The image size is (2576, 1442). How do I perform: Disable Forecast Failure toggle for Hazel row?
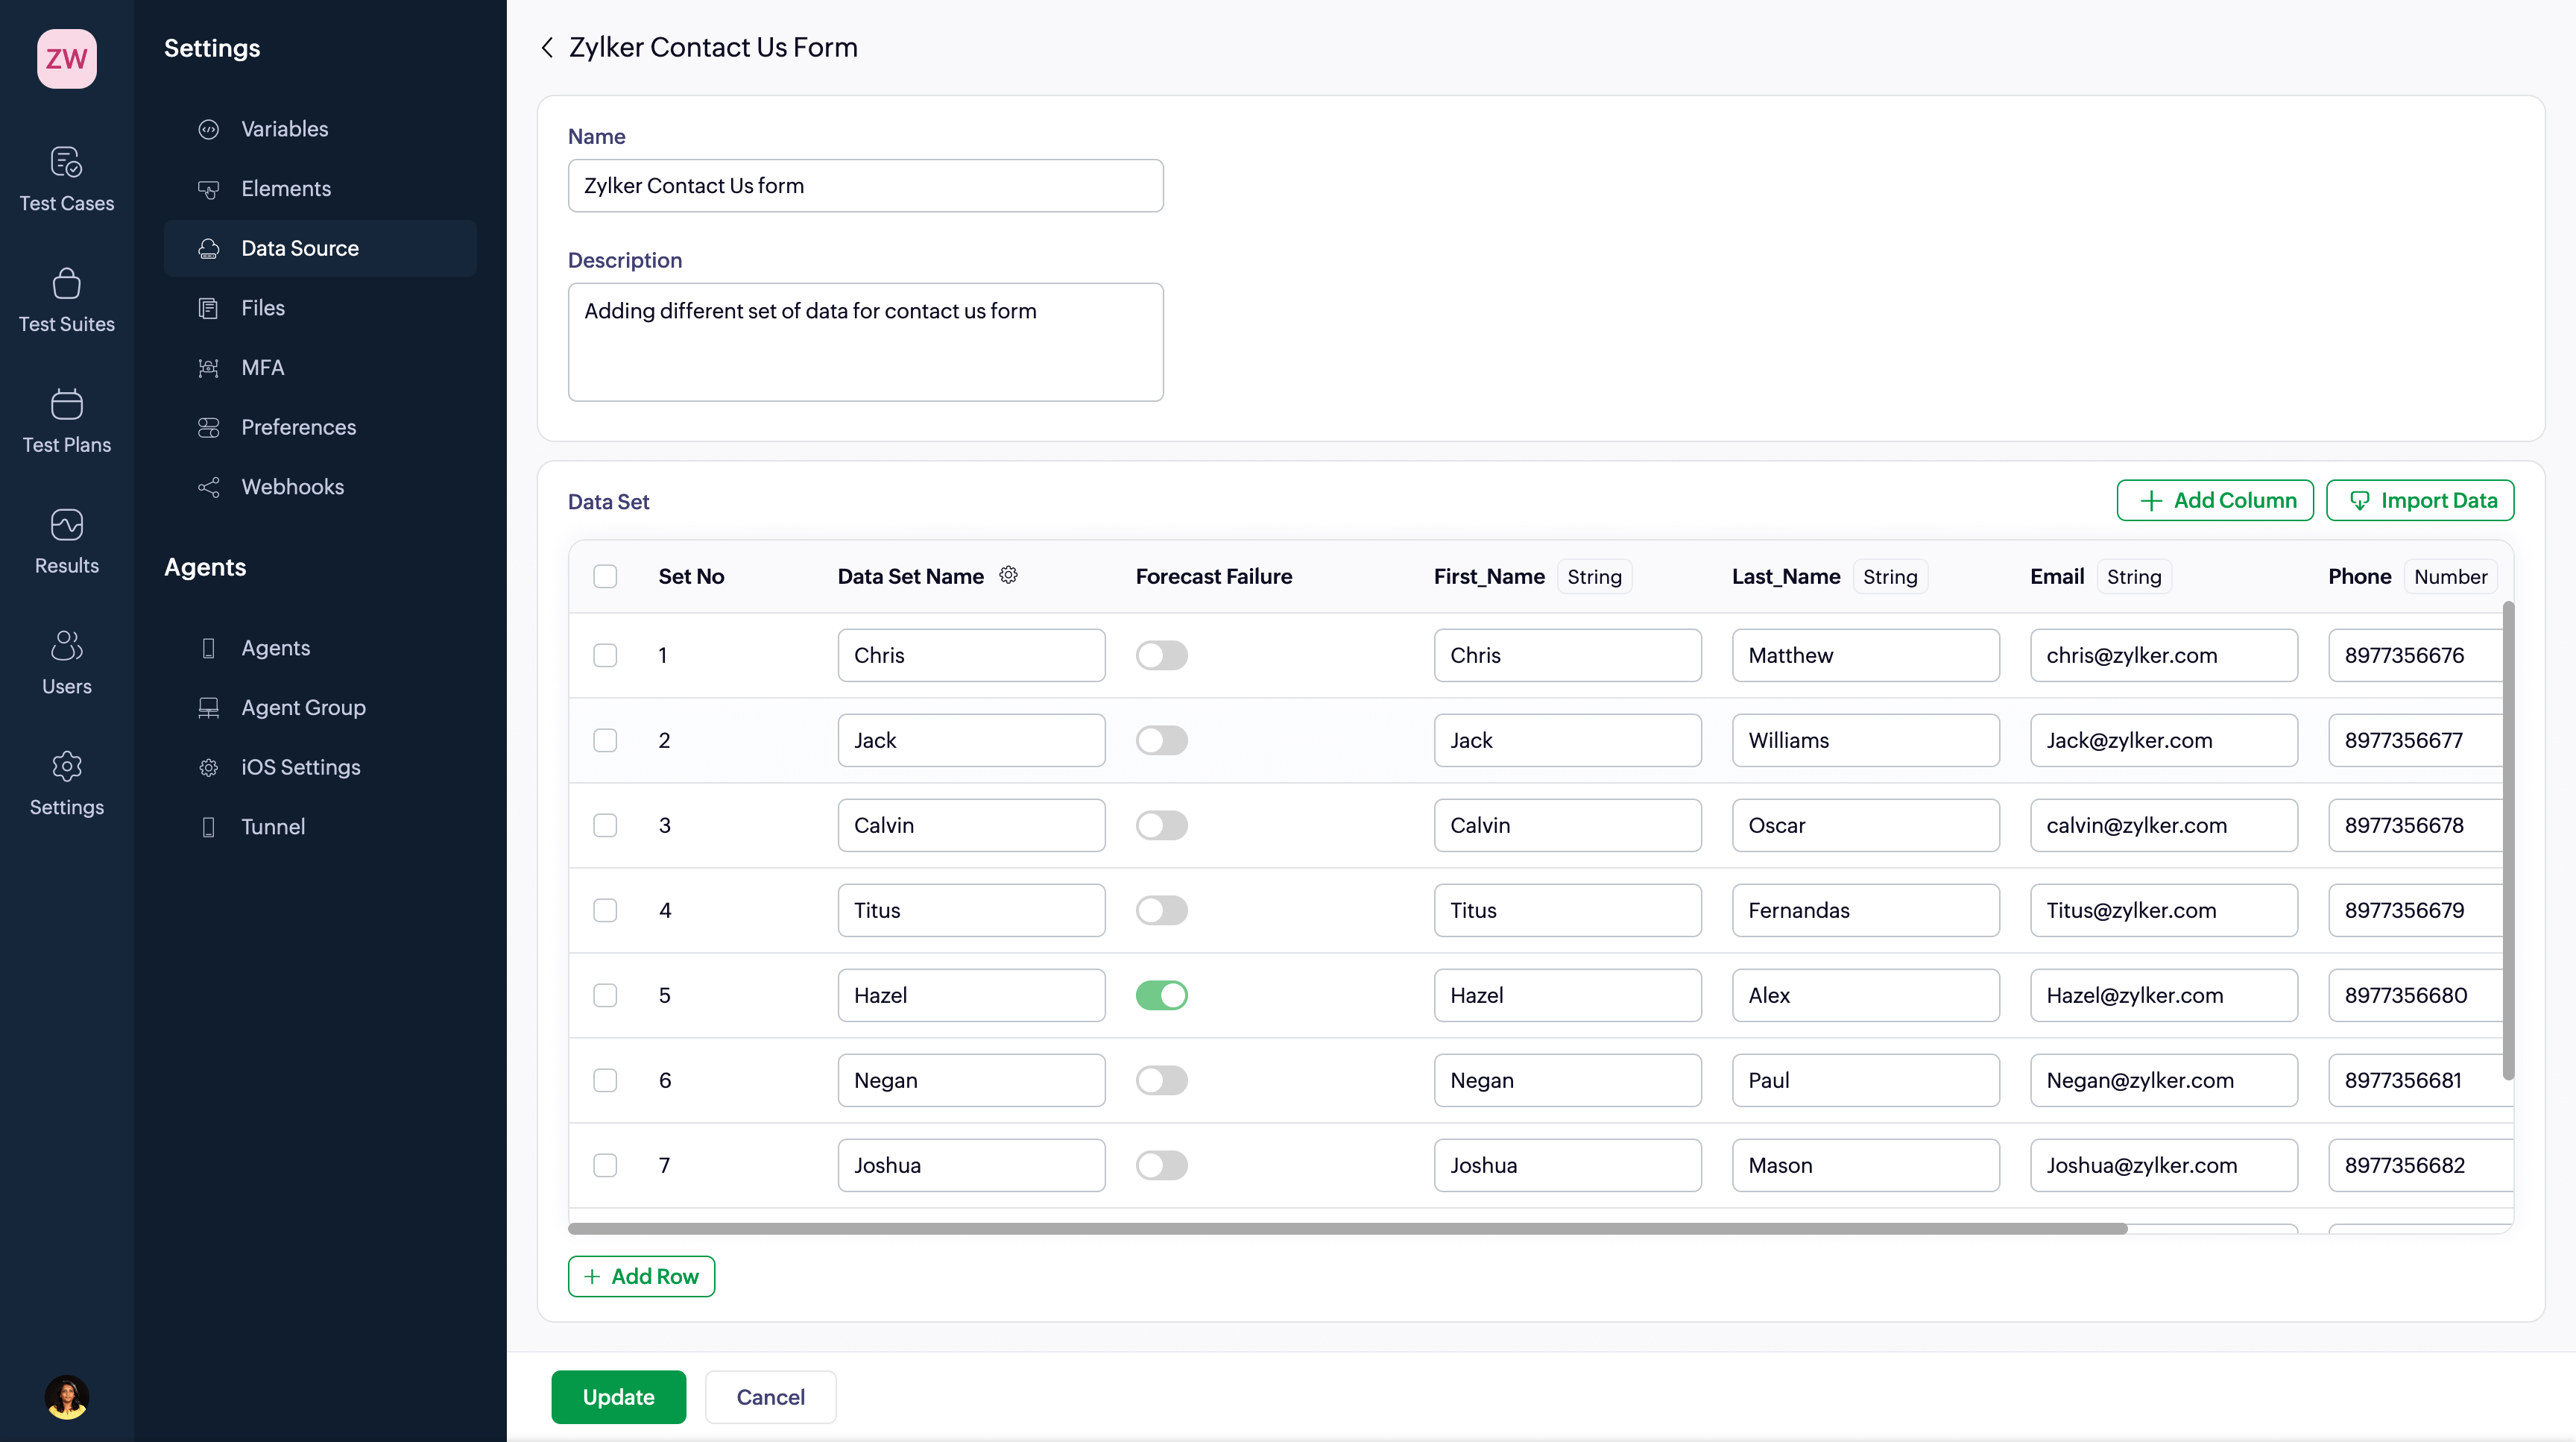coord(1161,995)
